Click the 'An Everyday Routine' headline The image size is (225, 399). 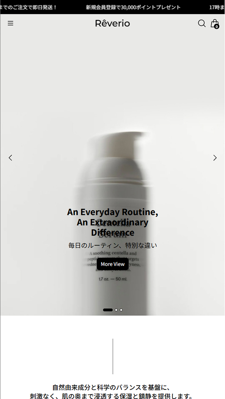click(112, 222)
